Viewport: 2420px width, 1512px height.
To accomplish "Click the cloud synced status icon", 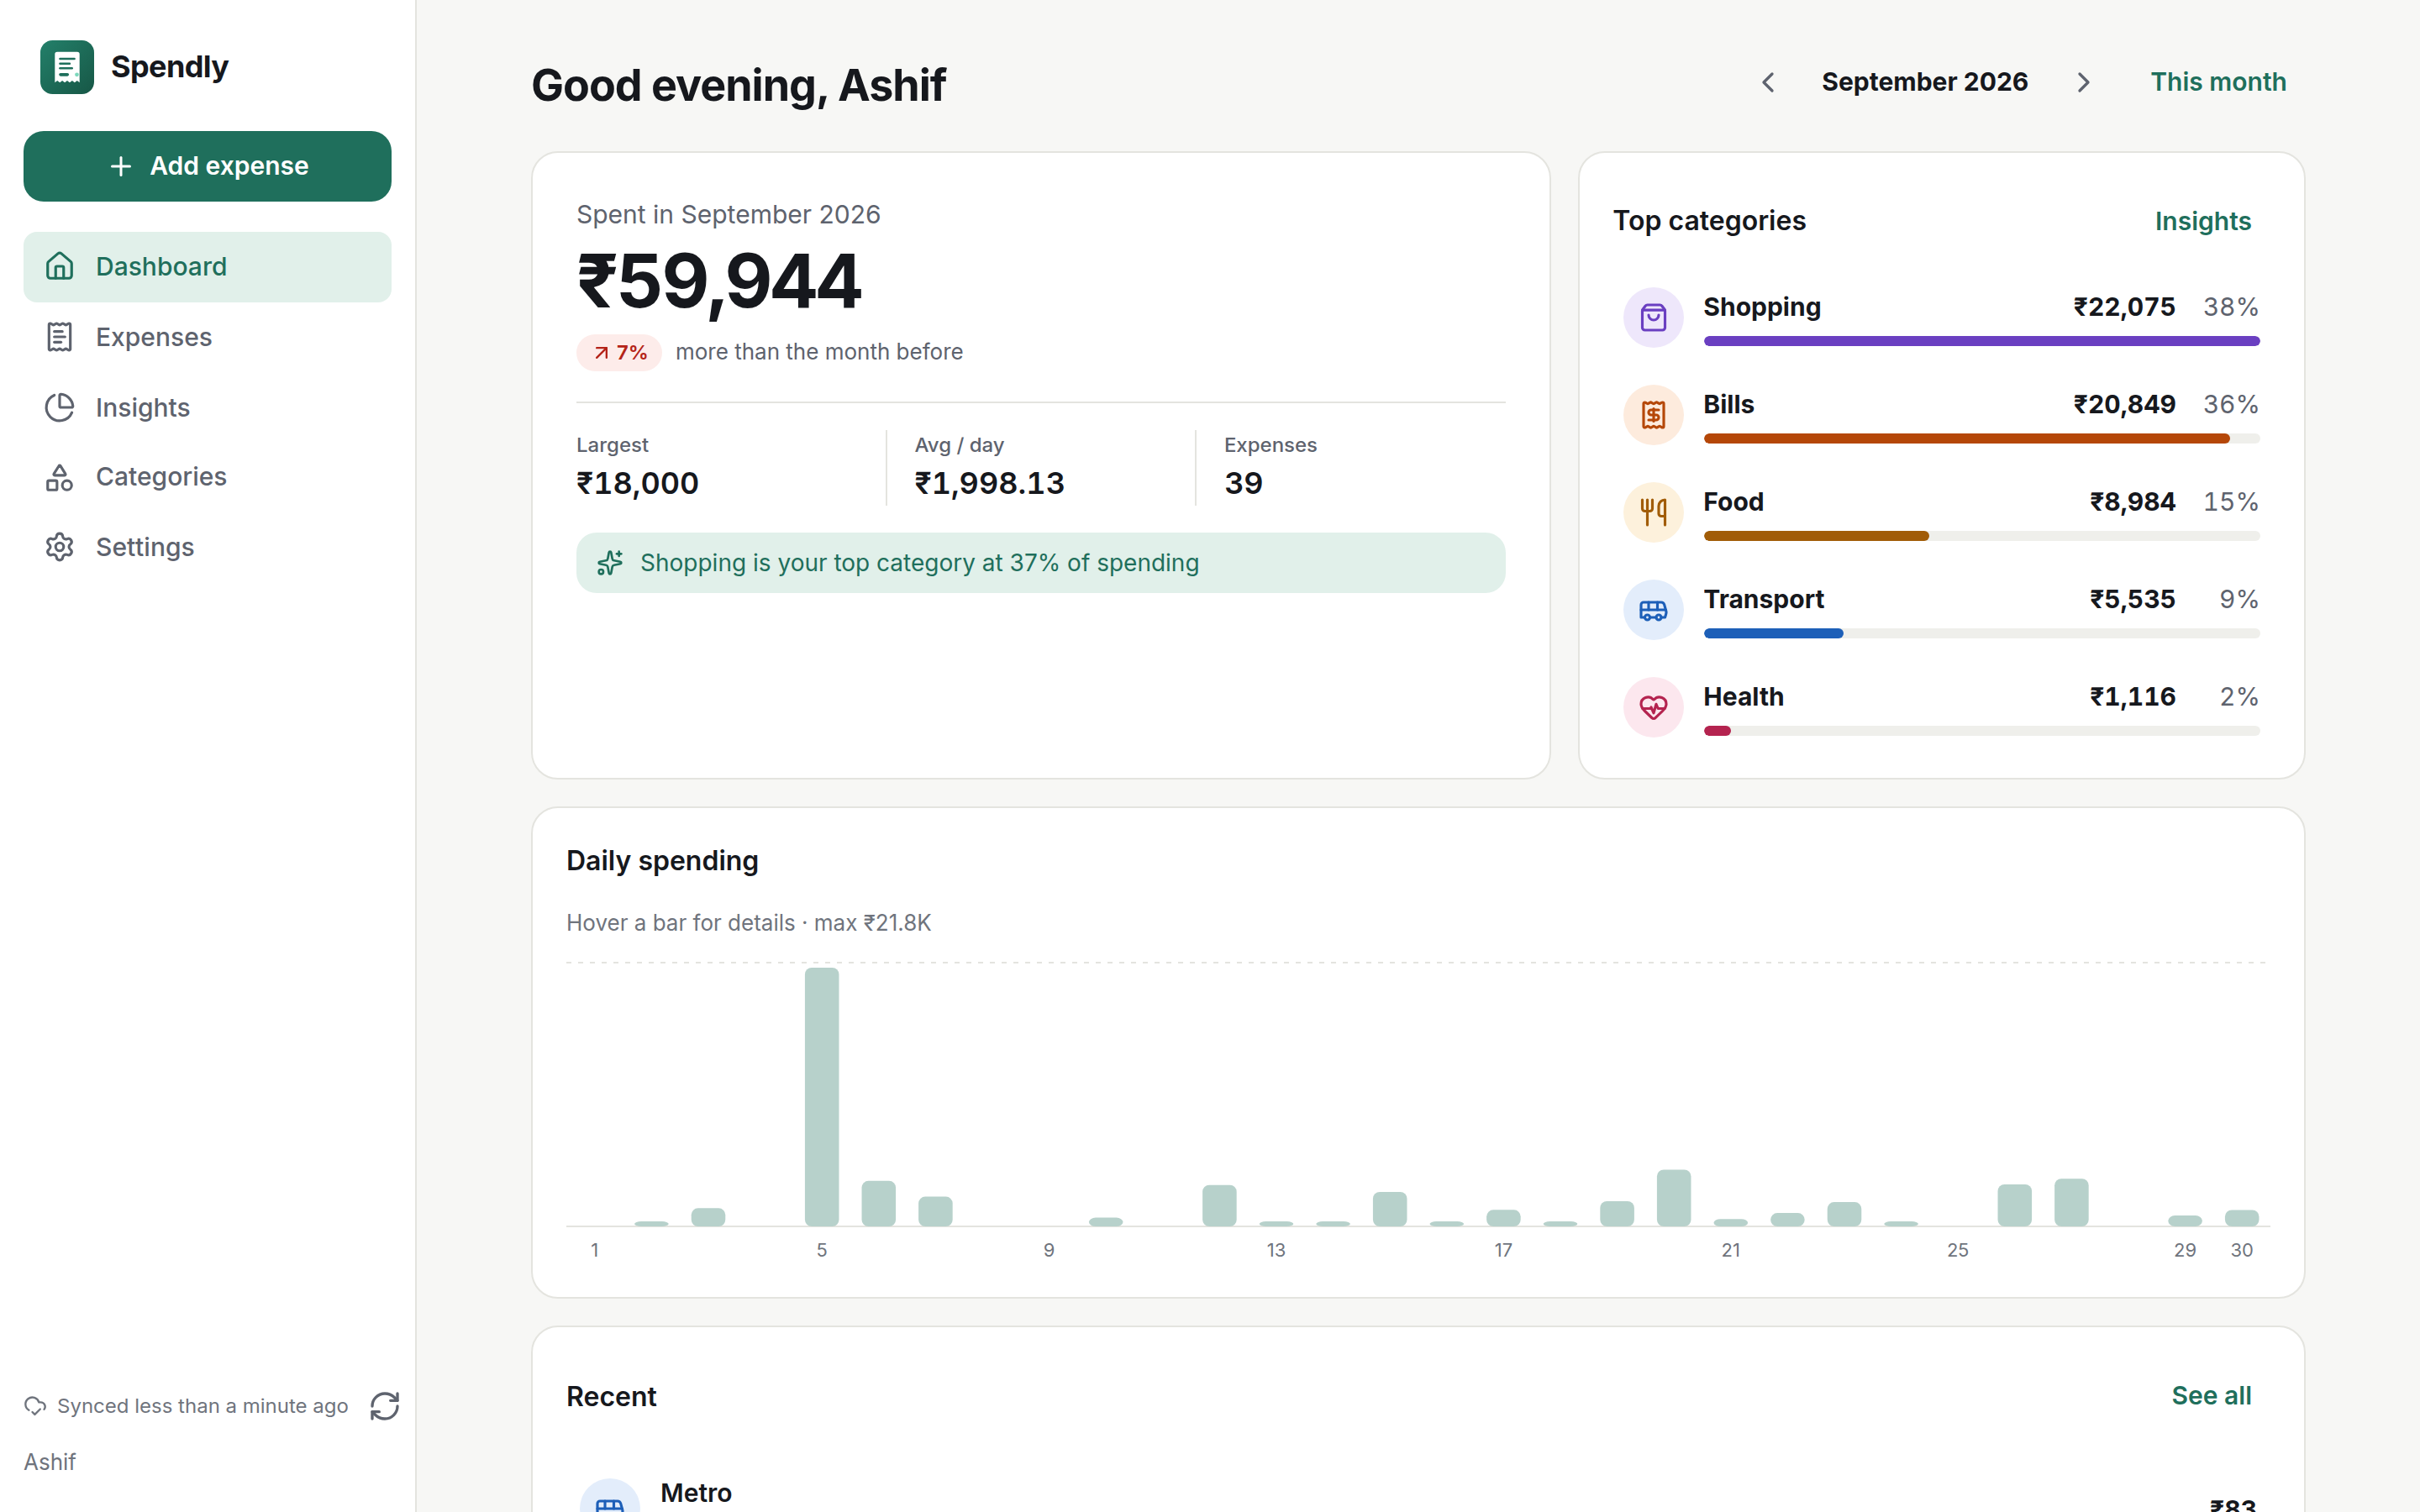I will (x=35, y=1406).
